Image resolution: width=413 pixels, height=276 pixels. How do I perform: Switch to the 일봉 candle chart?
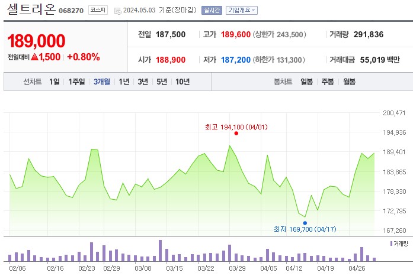(306, 82)
